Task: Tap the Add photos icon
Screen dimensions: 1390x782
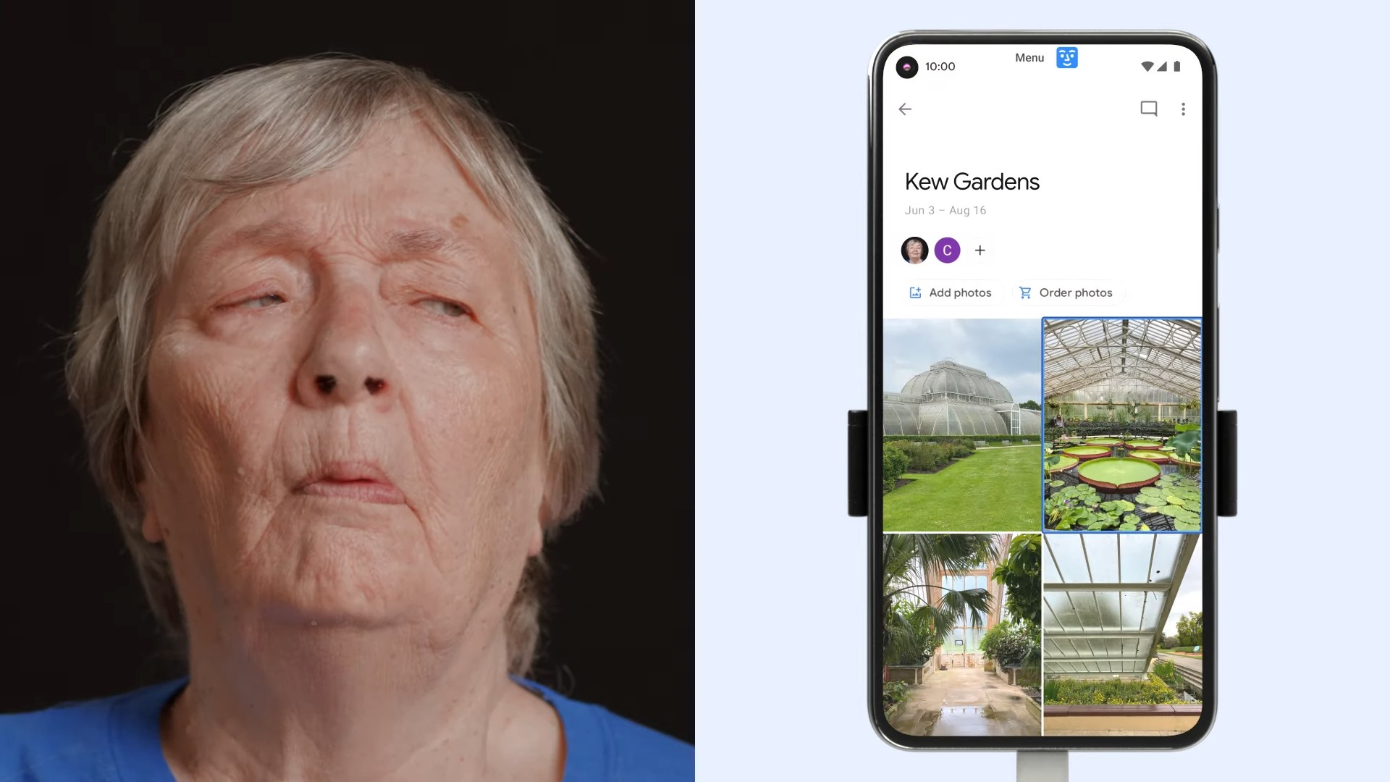Action: [914, 293]
